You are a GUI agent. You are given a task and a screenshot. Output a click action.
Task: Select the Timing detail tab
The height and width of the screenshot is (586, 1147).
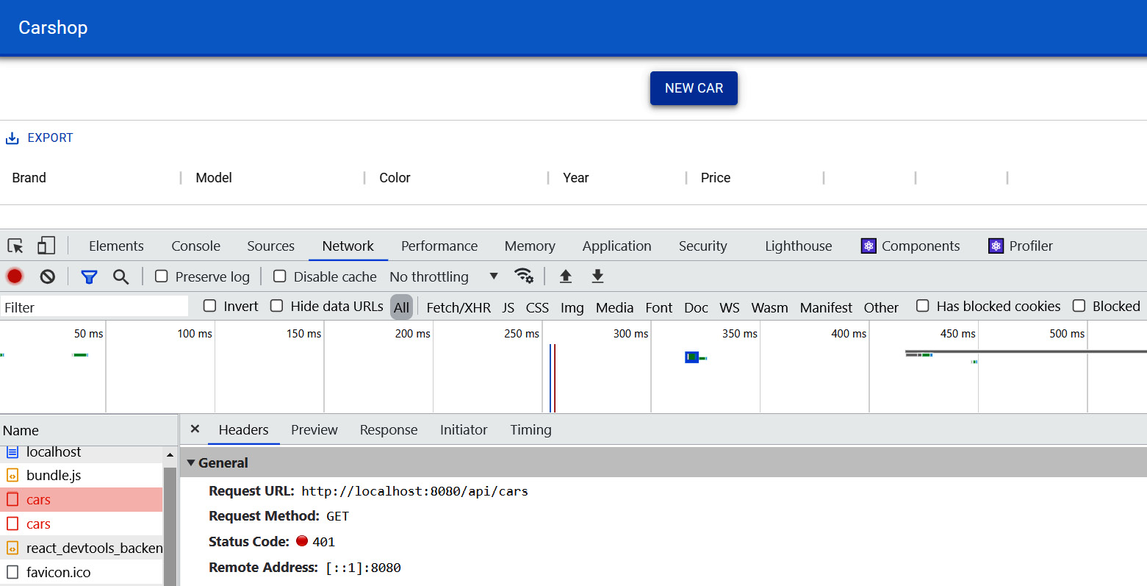click(x=531, y=430)
